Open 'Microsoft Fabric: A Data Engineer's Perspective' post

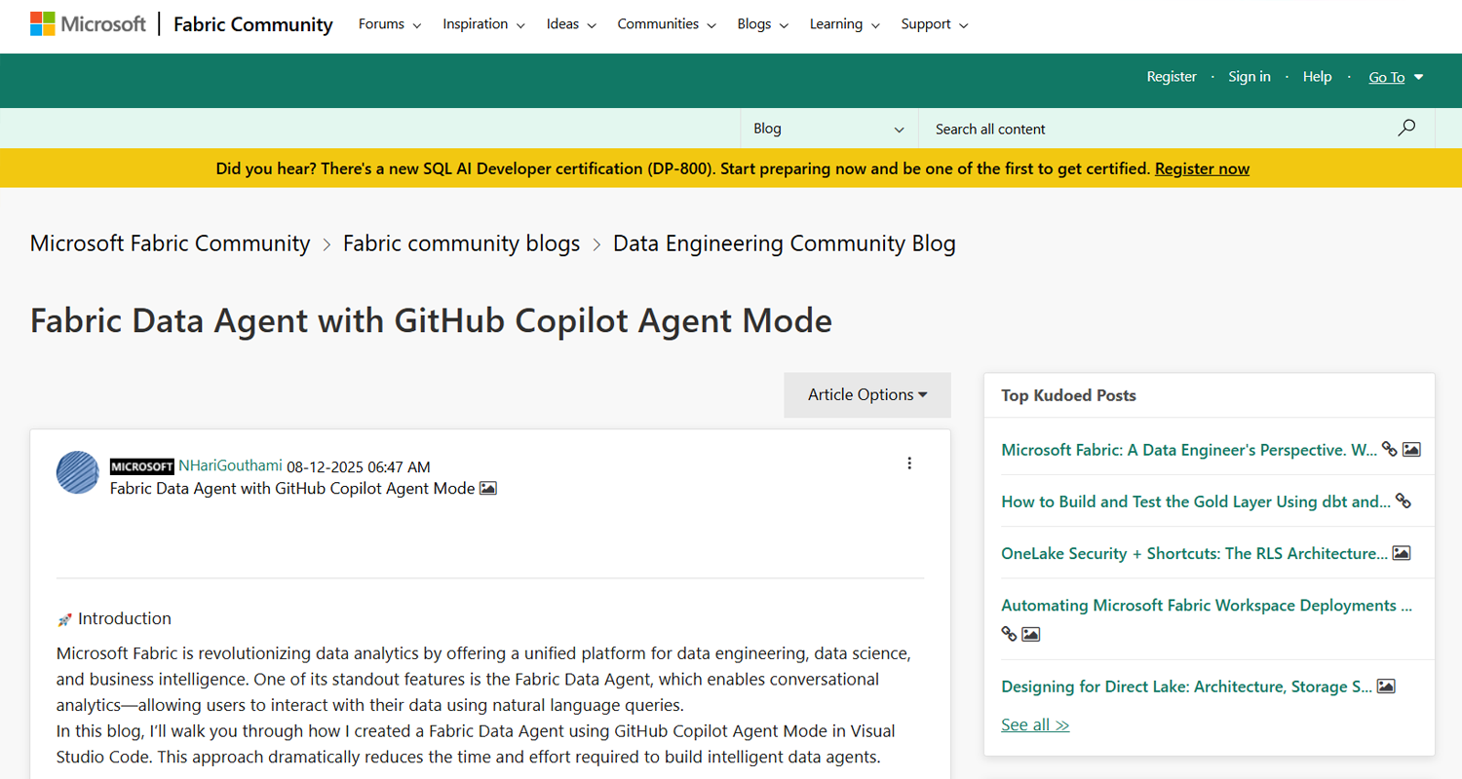1189,450
